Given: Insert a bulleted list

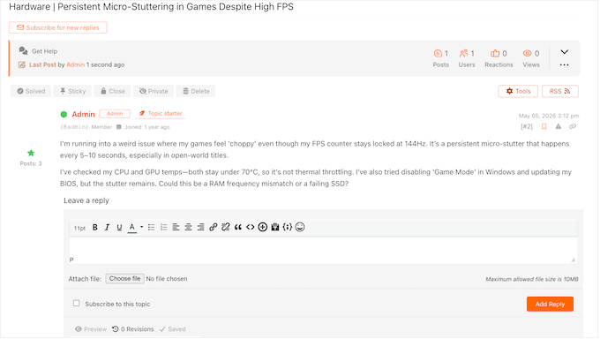Looking at the screenshot, I should pyautogui.click(x=152, y=228).
